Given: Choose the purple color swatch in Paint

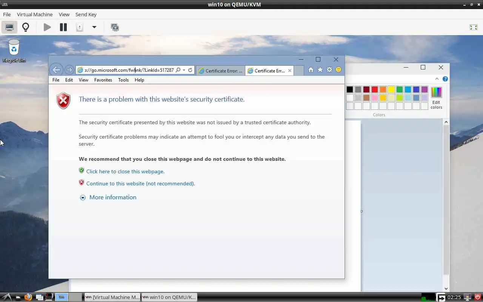Looking at the screenshot, I should pos(425,89).
